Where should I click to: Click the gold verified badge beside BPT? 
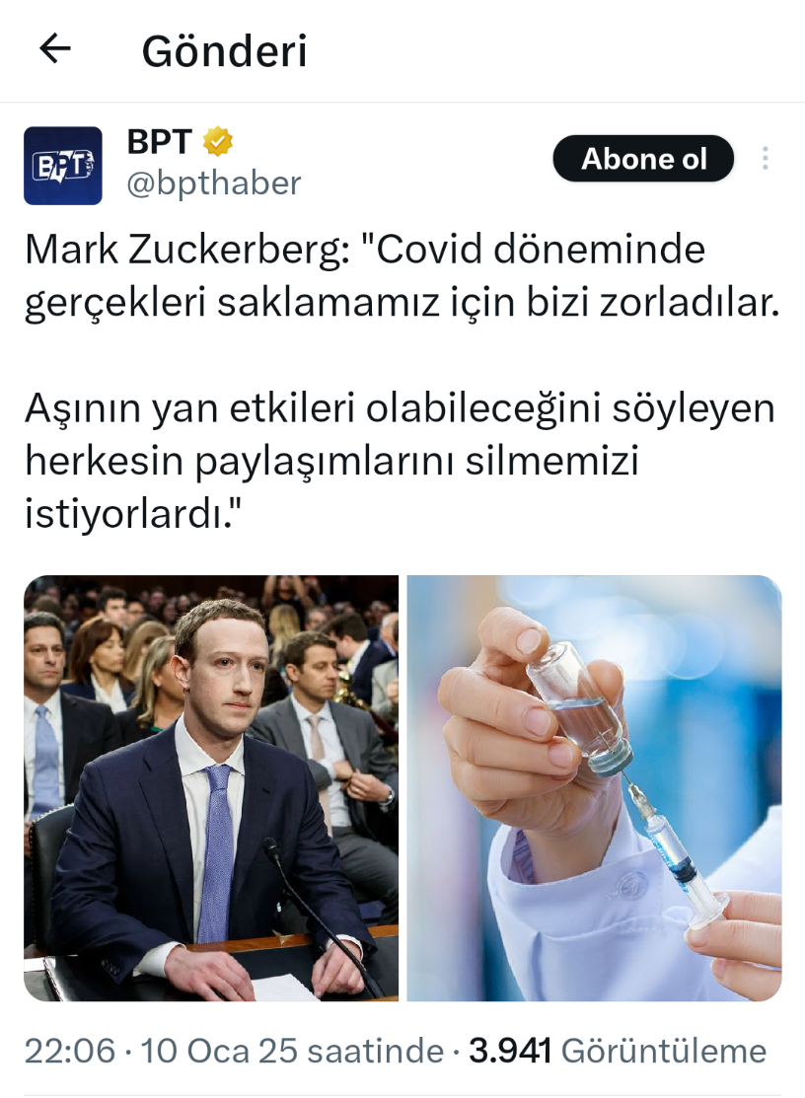tap(218, 141)
